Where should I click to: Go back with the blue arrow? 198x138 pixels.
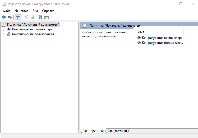click(4, 17)
